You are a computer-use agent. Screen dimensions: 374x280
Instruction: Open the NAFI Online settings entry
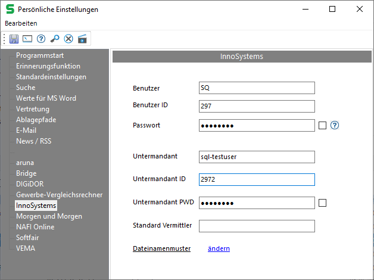(35, 227)
